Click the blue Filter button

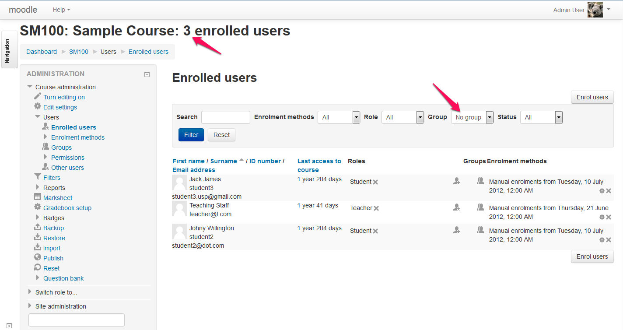tap(191, 135)
